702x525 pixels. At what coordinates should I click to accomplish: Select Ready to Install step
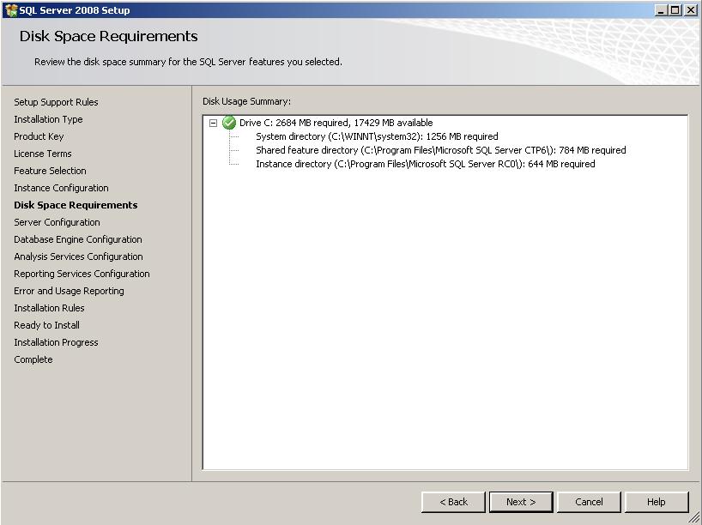coord(46,325)
